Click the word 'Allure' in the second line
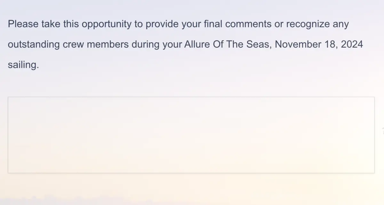 pos(197,44)
